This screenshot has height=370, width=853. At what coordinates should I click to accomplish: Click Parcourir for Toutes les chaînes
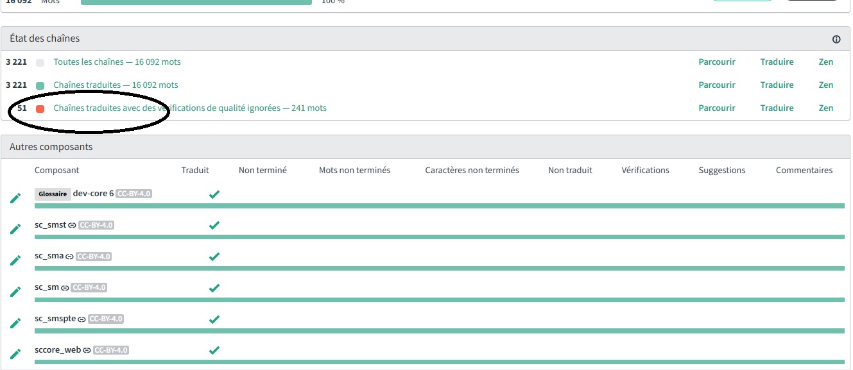tap(716, 62)
